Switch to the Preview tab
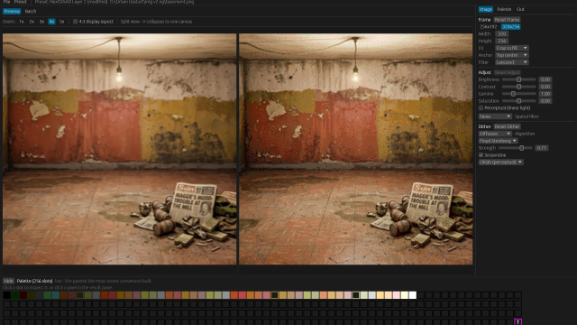Image resolution: width=577 pixels, height=325 pixels. pos(12,12)
